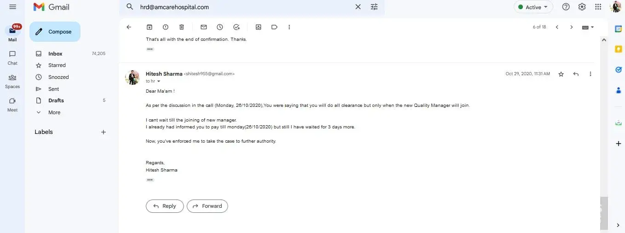The height and width of the screenshot is (233, 625).
Task: Apply a label using the label icon
Action: 275,27
